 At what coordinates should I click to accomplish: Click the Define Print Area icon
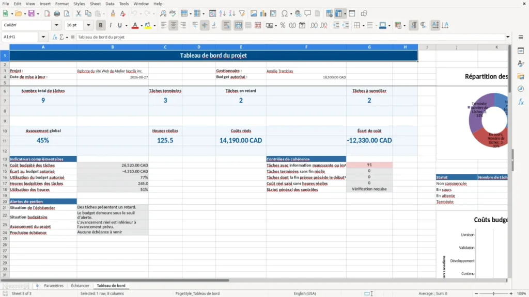click(x=329, y=13)
